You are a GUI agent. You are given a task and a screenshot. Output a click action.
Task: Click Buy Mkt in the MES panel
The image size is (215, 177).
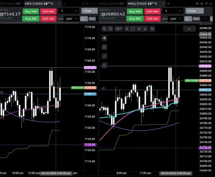31,11
